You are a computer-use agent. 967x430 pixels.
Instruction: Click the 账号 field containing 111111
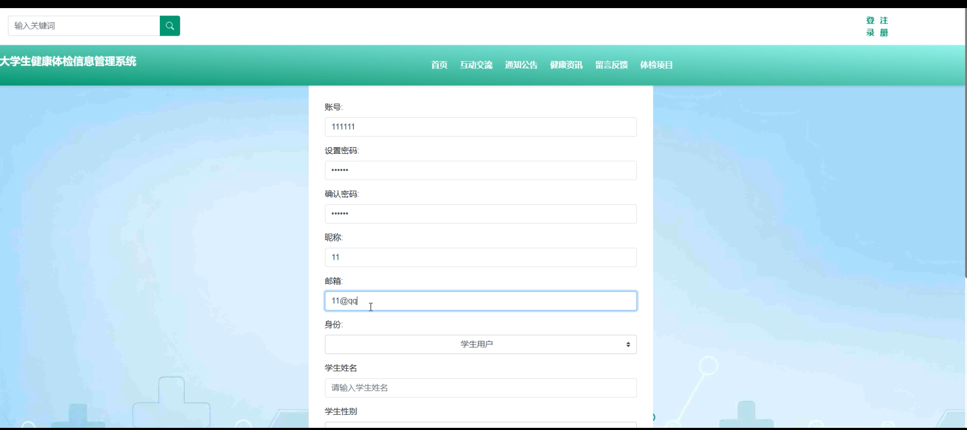[481, 127]
